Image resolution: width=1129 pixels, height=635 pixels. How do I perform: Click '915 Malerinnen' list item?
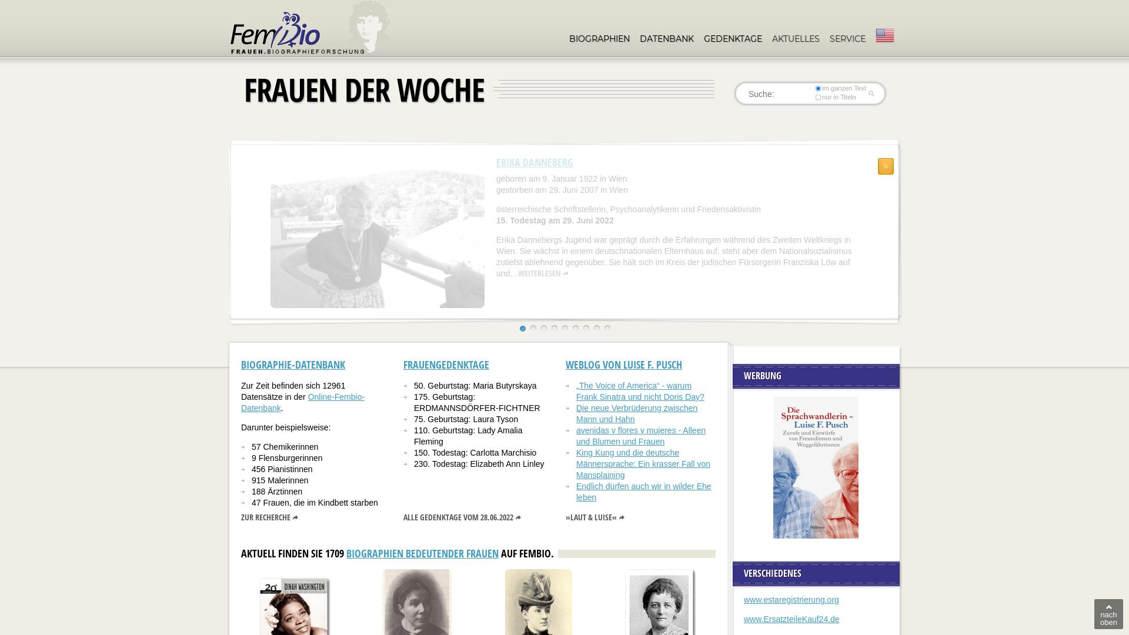280,481
